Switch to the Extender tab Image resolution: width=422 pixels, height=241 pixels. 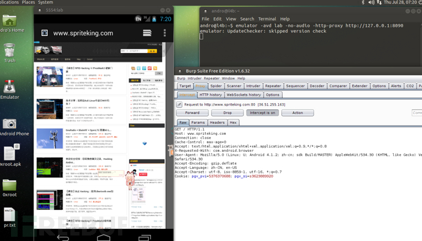tap(359, 86)
